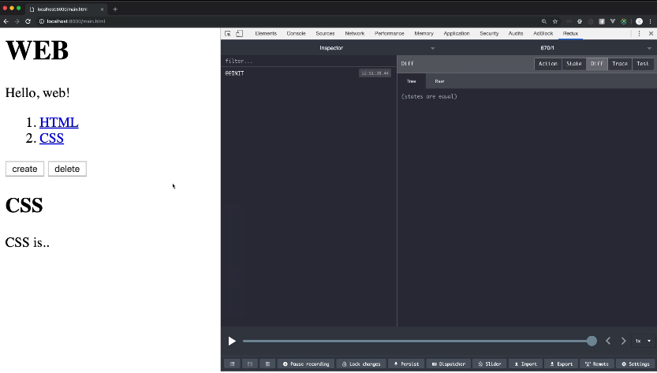Close the DevTools panel
This screenshot has width=657, height=373.
tap(651, 34)
